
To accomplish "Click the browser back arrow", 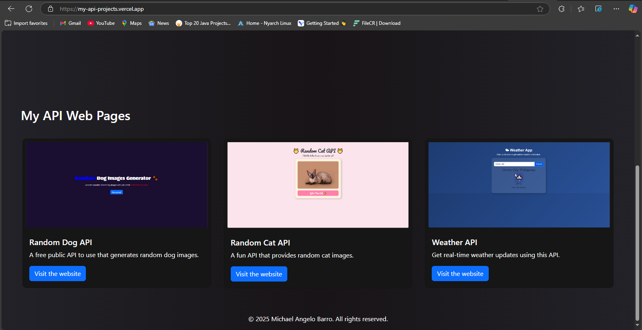I will [x=11, y=9].
